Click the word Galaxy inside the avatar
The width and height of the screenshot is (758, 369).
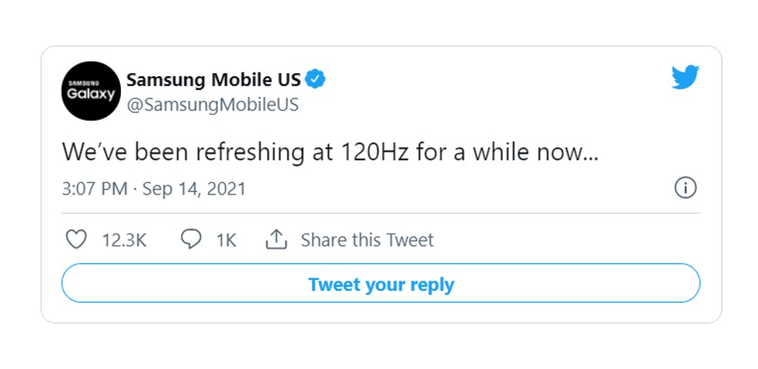(91, 95)
